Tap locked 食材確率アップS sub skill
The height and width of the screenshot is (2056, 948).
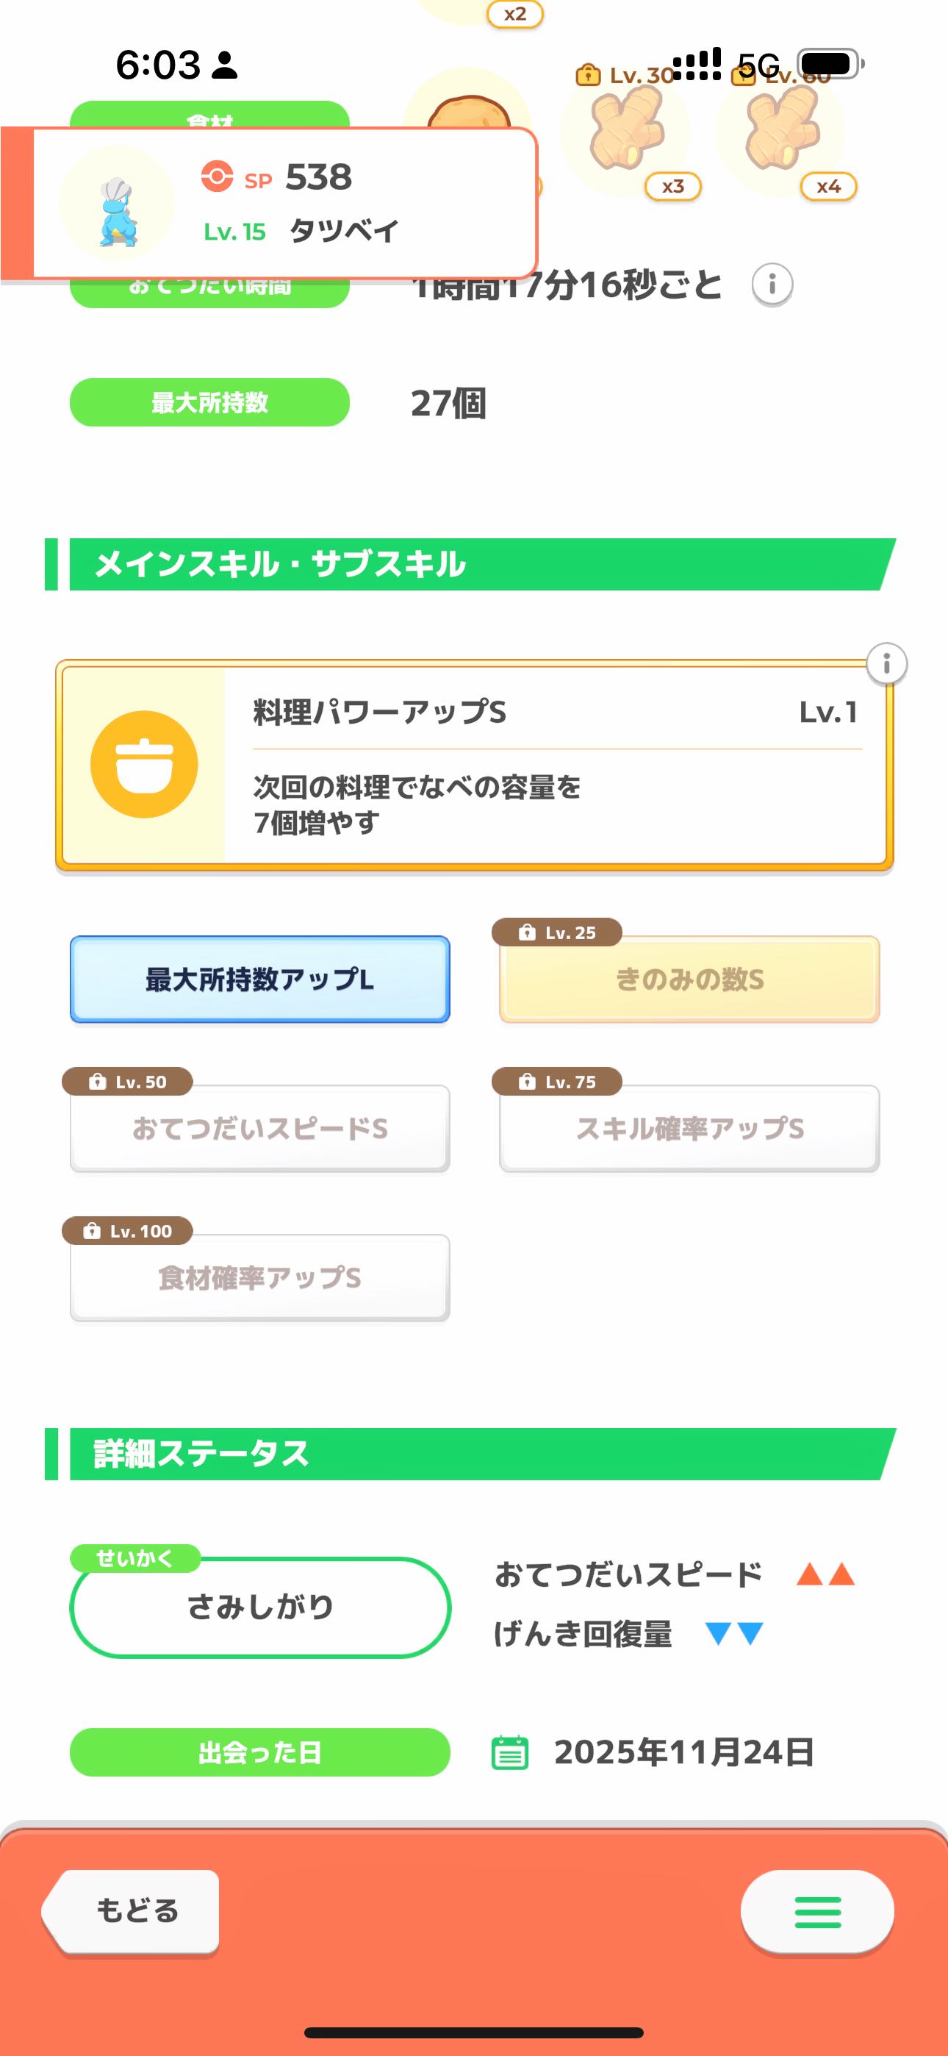pyautogui.click(x=260, y=1278)
